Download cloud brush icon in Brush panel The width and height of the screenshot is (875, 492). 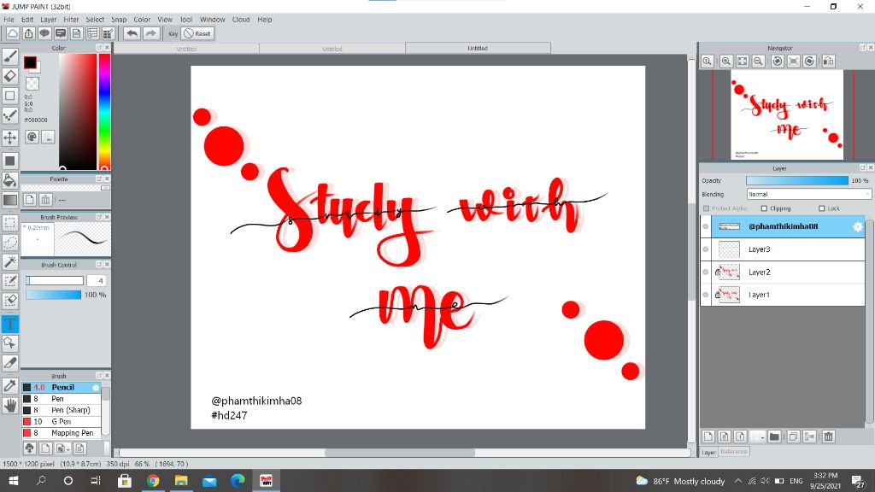[x=30, y=448]
